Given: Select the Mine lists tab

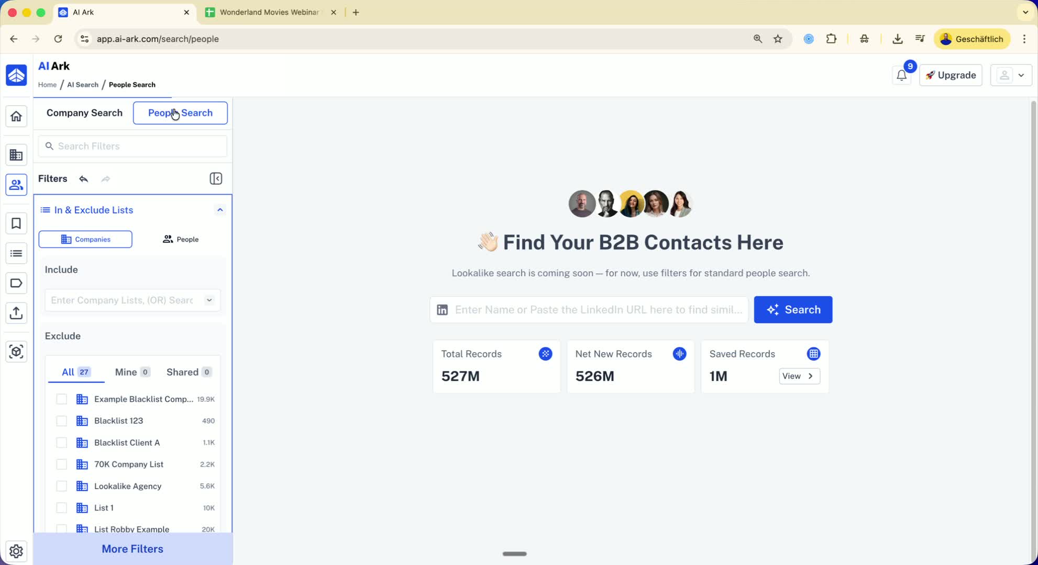Looking at the screenshot, I should point(132,372).
